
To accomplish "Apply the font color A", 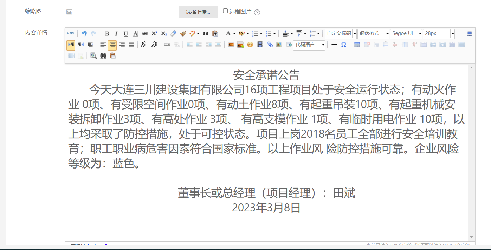I will 228,34.
